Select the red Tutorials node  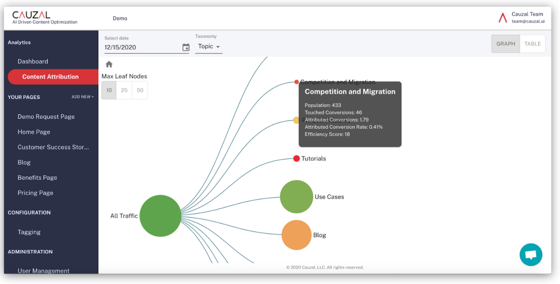coord(296,158)
